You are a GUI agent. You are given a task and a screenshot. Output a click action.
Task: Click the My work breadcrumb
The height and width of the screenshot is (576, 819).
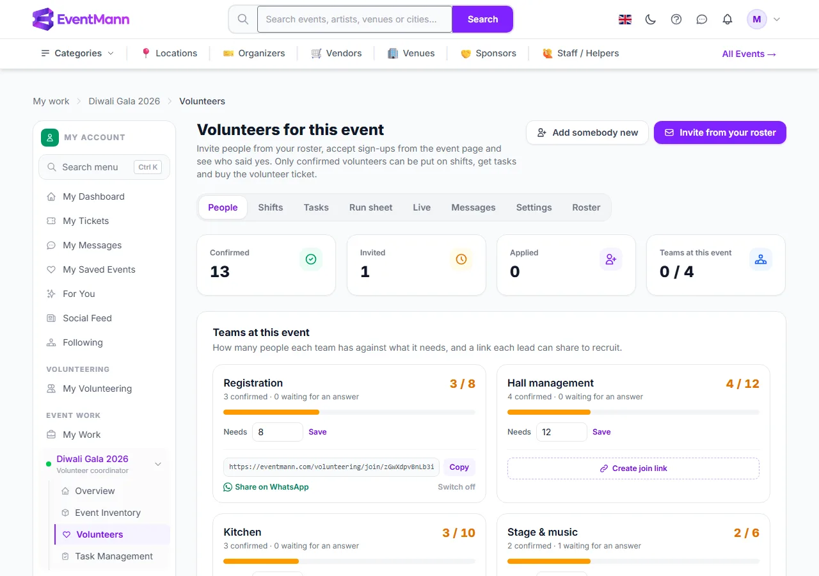click(x=51, y=101)
